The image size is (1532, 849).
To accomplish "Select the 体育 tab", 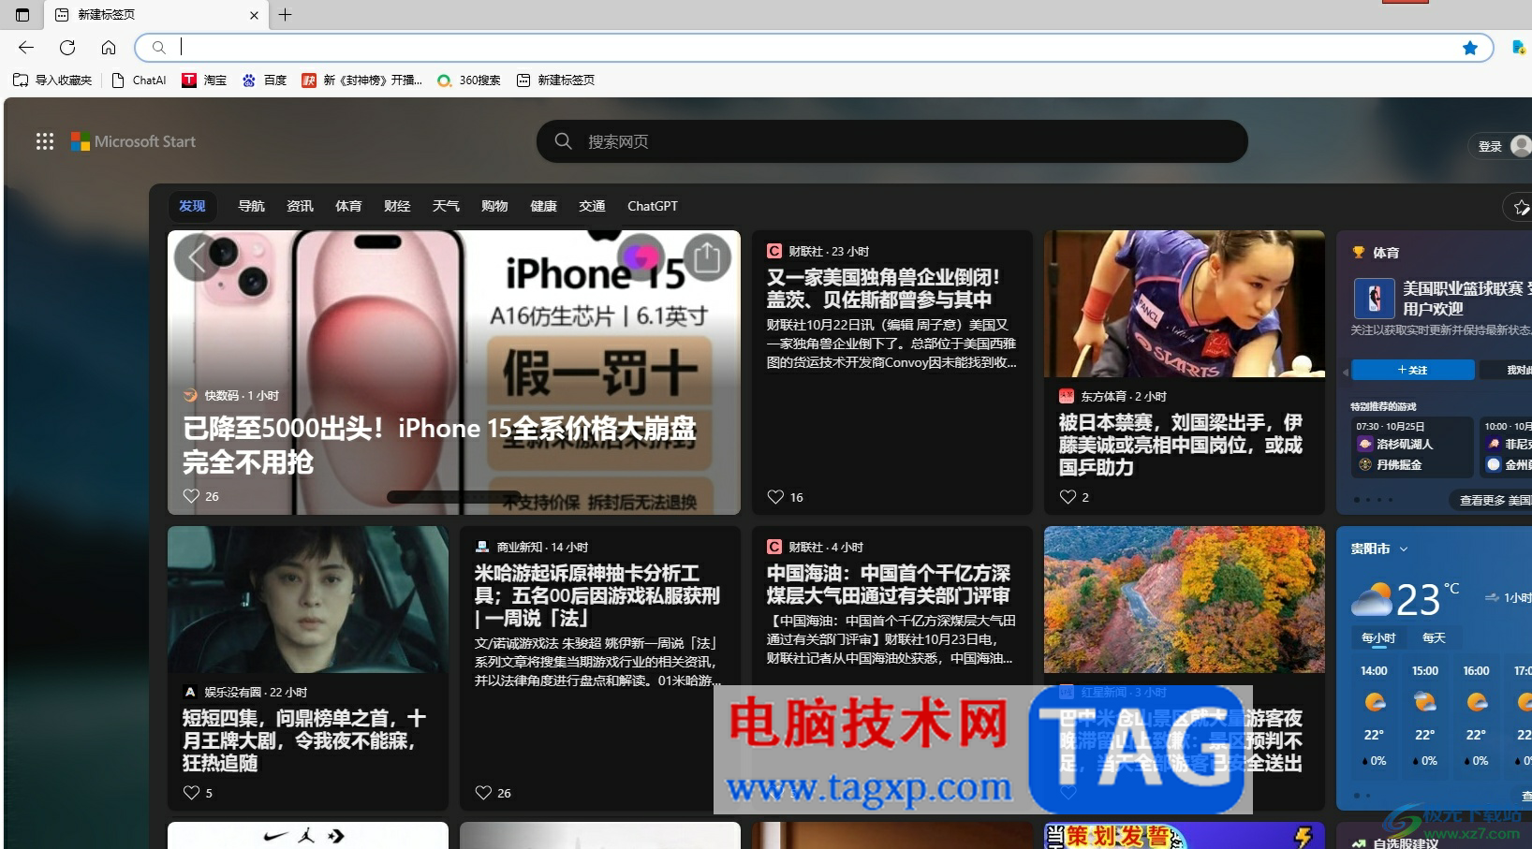I will pos(348,206).
